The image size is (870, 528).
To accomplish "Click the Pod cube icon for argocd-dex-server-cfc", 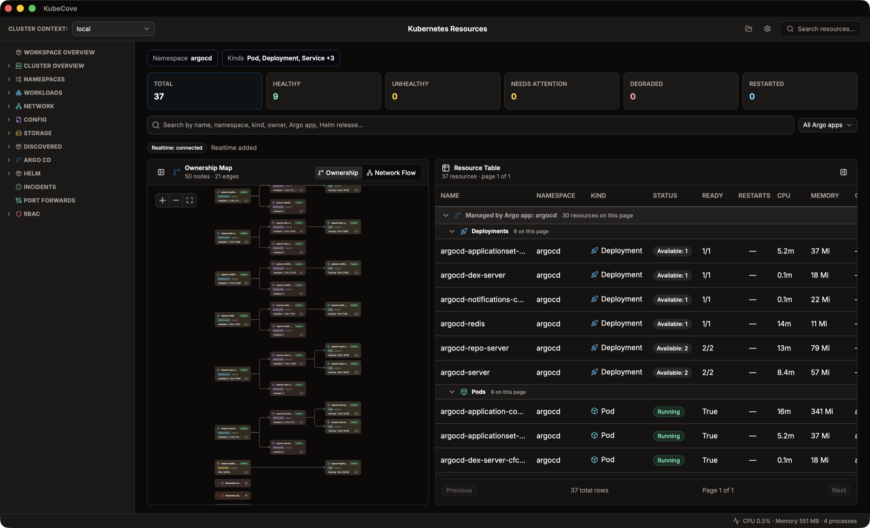I will (594, 460).
